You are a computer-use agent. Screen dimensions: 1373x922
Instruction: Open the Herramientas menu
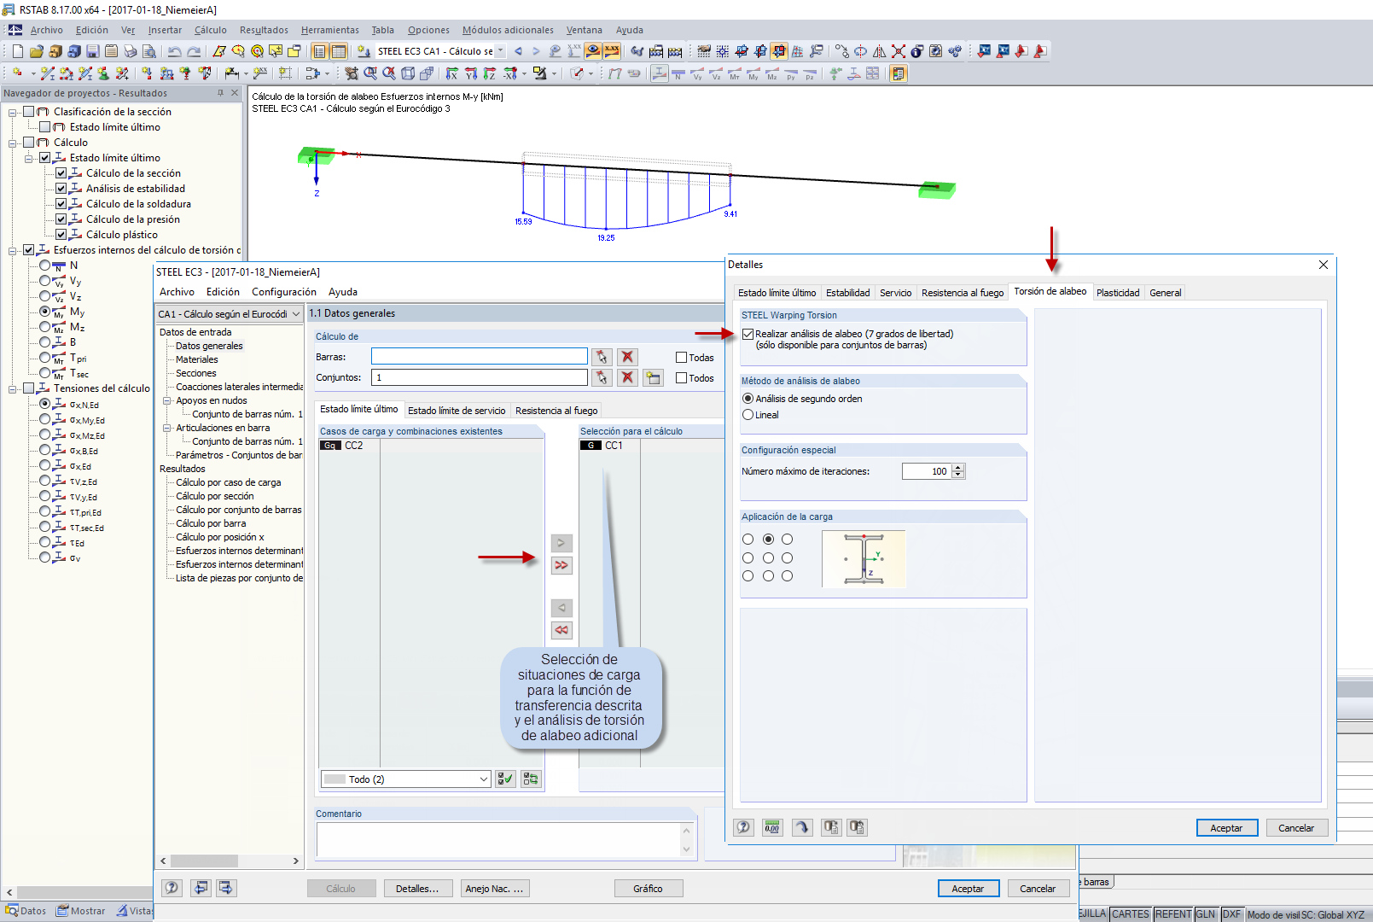pos(330,30)
